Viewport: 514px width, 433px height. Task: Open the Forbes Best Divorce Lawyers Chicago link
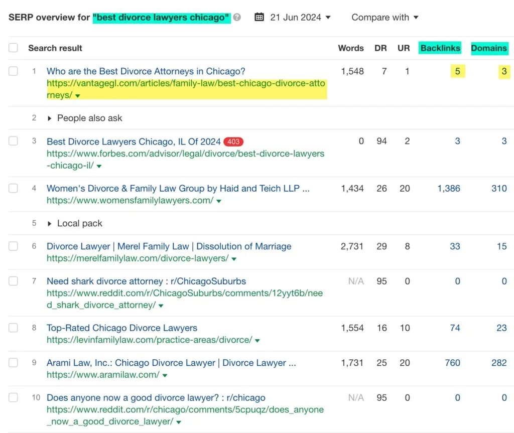click(x=134, y=142)
